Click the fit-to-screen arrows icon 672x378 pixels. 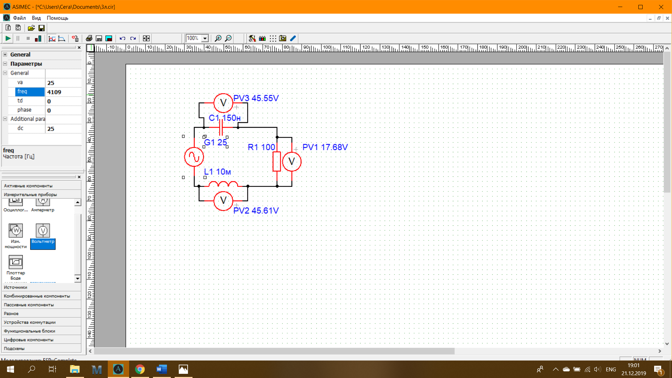tap(146, 38)
